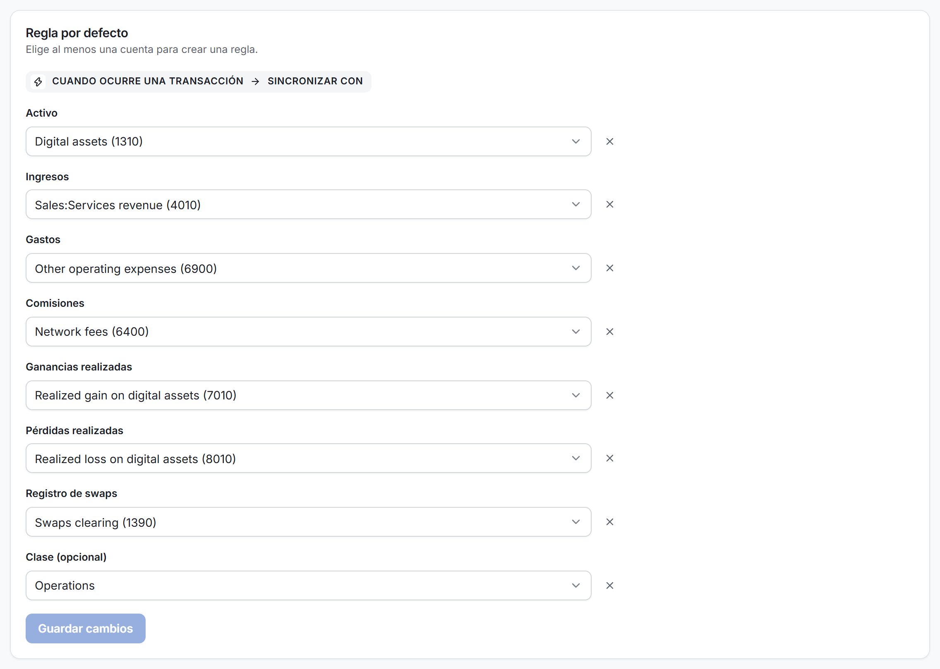Click the Gastos field label

[43, 239]
